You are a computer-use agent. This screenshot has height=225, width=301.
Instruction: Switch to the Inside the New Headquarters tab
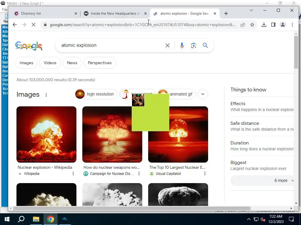[115, 13]
